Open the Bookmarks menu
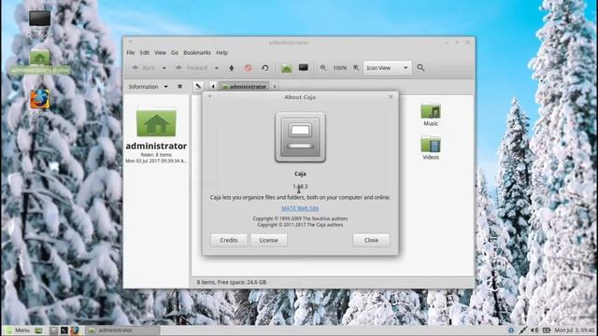Viewport: 598px width, 336px height. (197, 52)
